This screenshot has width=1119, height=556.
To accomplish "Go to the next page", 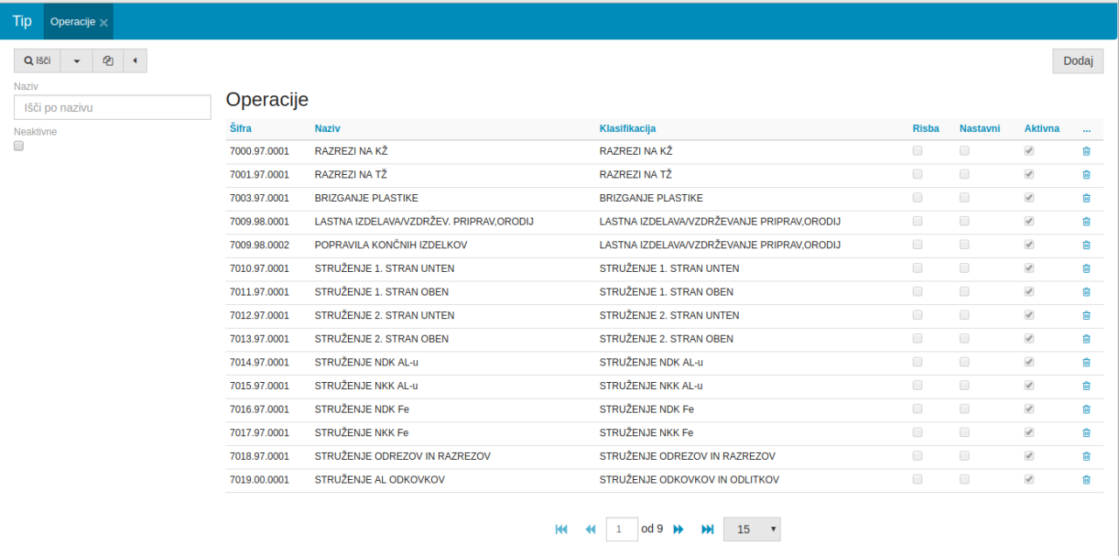I will (x=678, y=530).
